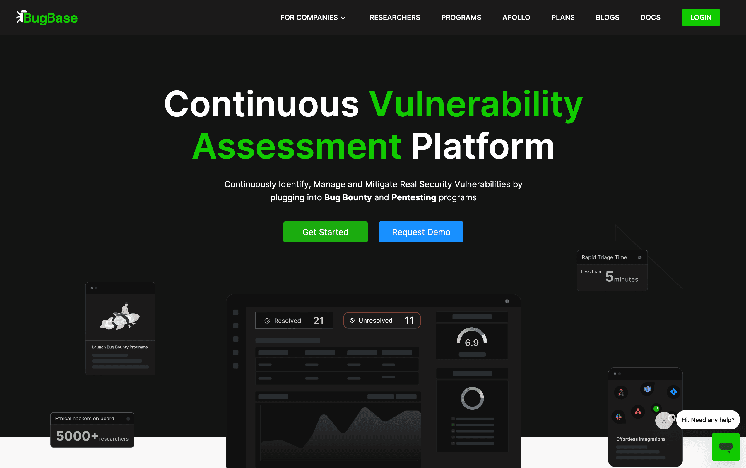Toggle the unresolved bugs visibility filter
Viewport: 746px width, 468px height.
click(x=381, y=320)
